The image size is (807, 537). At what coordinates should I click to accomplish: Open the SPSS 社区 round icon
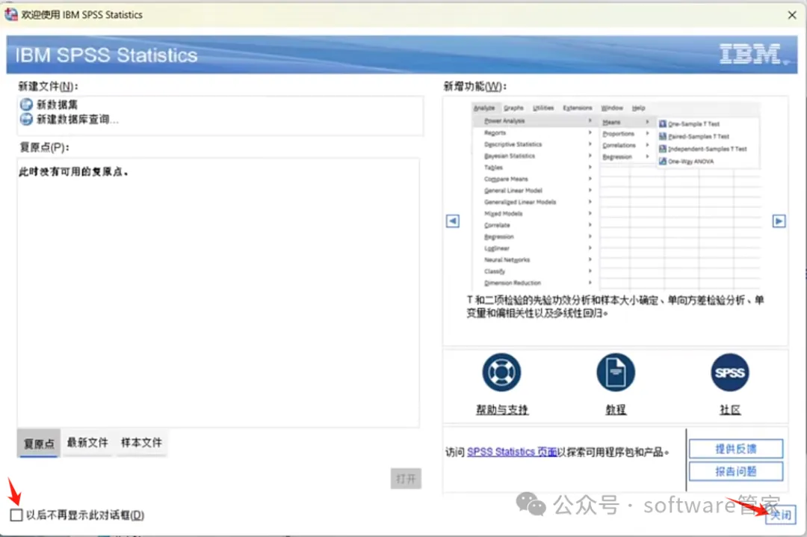pyautogui.click(x=730, y=372)
